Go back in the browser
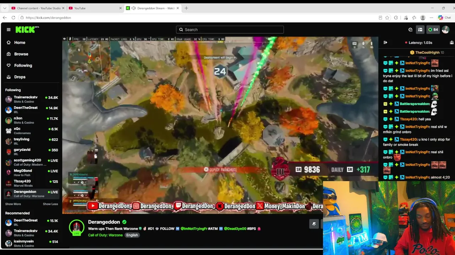The image size is (455, 255). (x=5, y=18)
